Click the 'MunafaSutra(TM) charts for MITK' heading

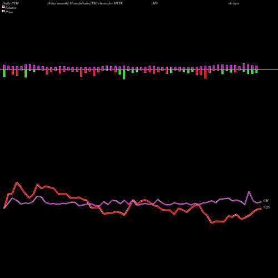pyautogui.click(x=96, y=3)
